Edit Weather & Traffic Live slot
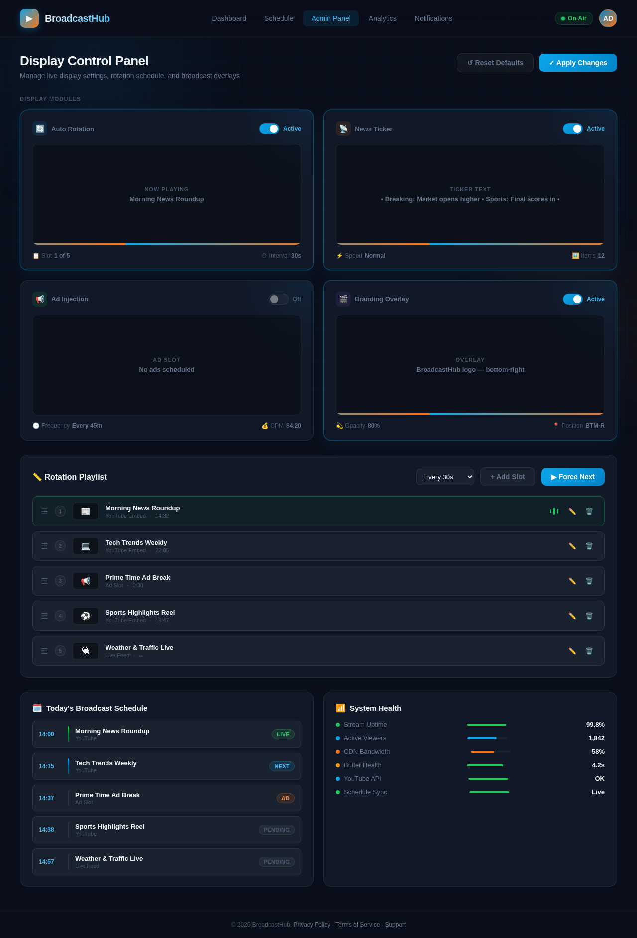Screen dimensions: 637x938 (x=572, y=651)
